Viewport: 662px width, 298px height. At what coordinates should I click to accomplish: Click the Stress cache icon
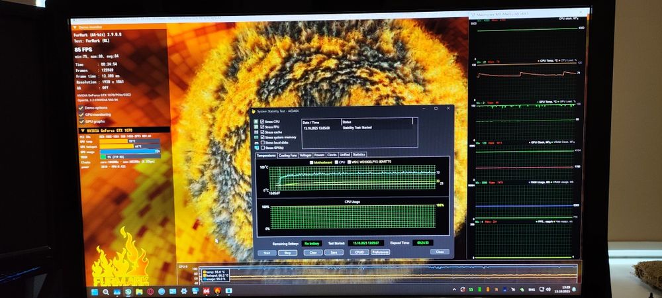click(x=256, y=132)
